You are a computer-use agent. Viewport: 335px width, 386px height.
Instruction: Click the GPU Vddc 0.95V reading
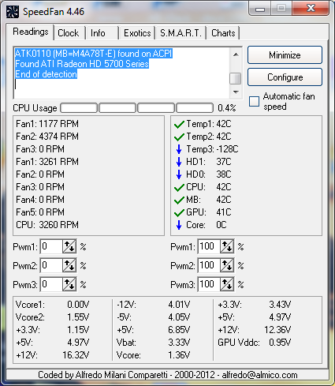click(x=255, y=343)
